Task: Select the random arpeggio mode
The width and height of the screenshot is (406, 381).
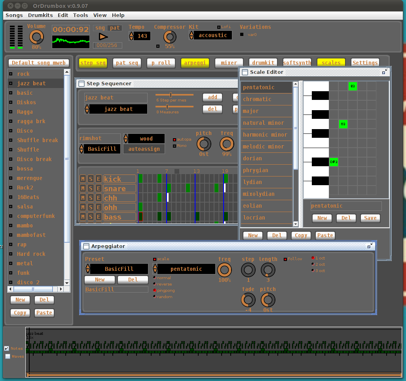Action: pyautogui.click(x=155, y=296)
